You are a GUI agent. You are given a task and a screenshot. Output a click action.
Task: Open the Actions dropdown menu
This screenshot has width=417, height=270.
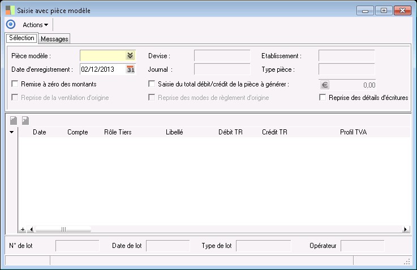click(36, 25)
